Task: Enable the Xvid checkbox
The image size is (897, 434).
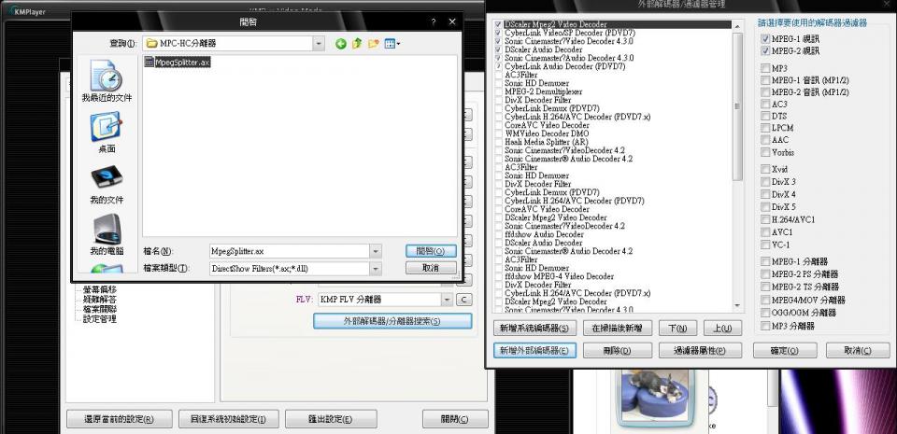Action: point(765,170)
